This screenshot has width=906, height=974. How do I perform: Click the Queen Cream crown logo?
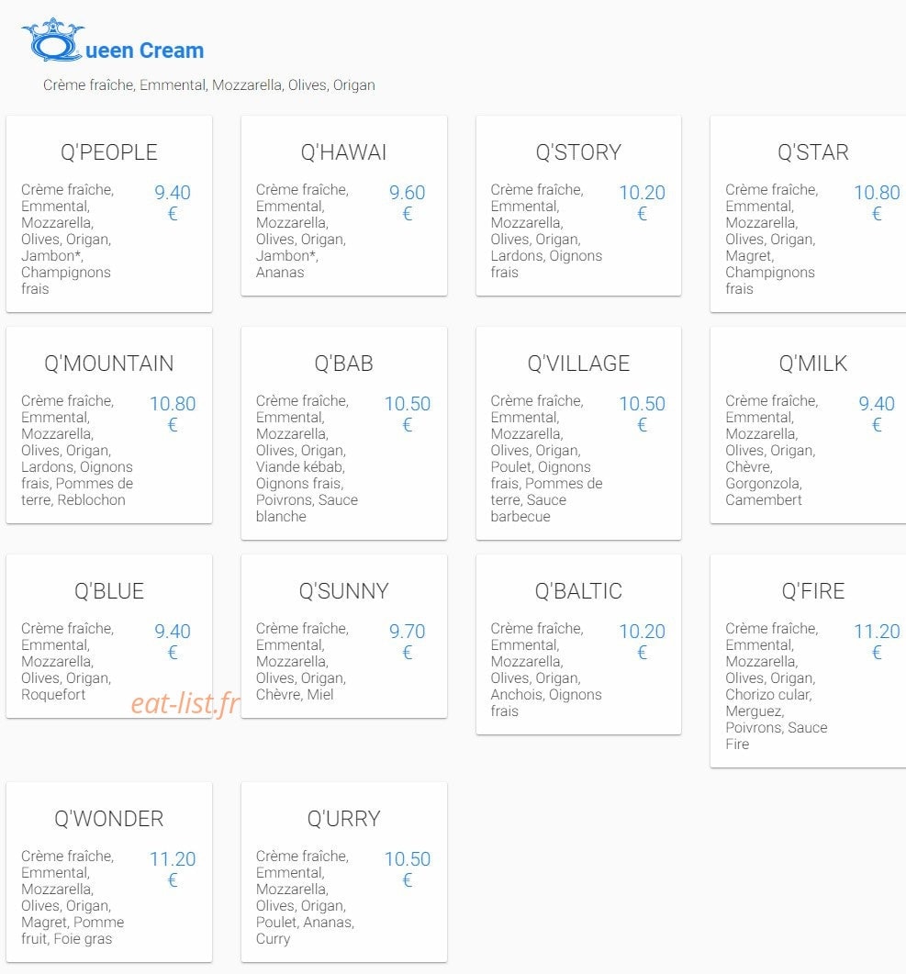click(x=53, y=39)
